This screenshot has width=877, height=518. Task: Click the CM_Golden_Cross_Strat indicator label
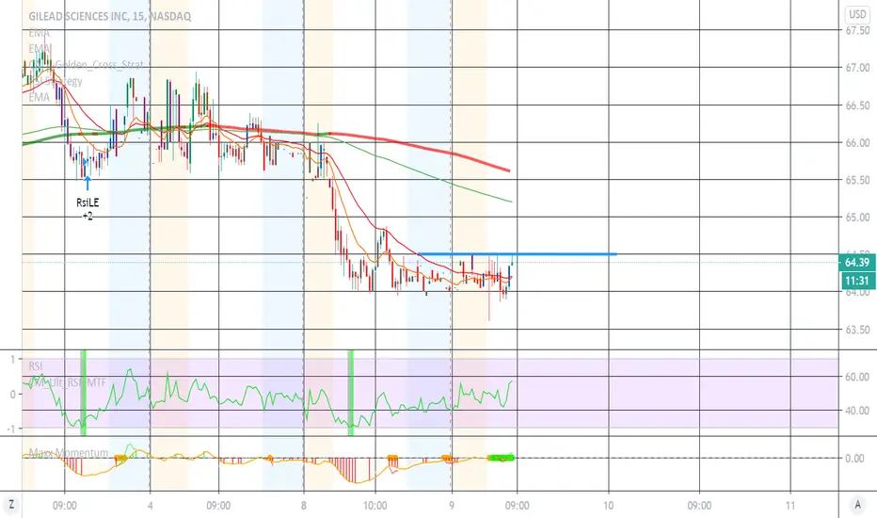87,65
